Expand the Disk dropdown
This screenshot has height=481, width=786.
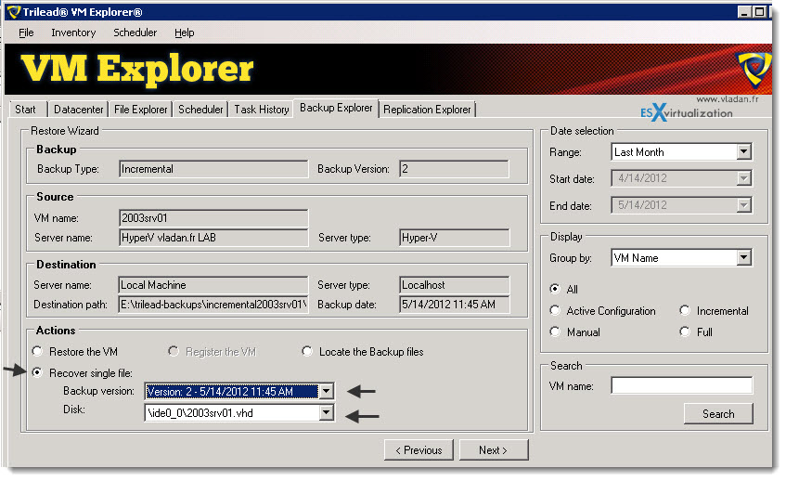(327, 413)
